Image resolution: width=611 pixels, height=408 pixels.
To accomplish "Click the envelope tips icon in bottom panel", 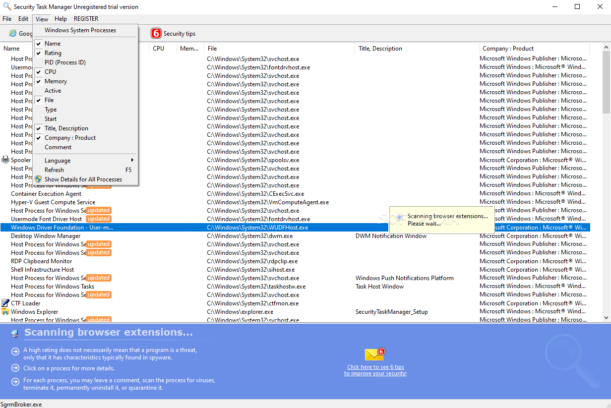I will point(374,354).
